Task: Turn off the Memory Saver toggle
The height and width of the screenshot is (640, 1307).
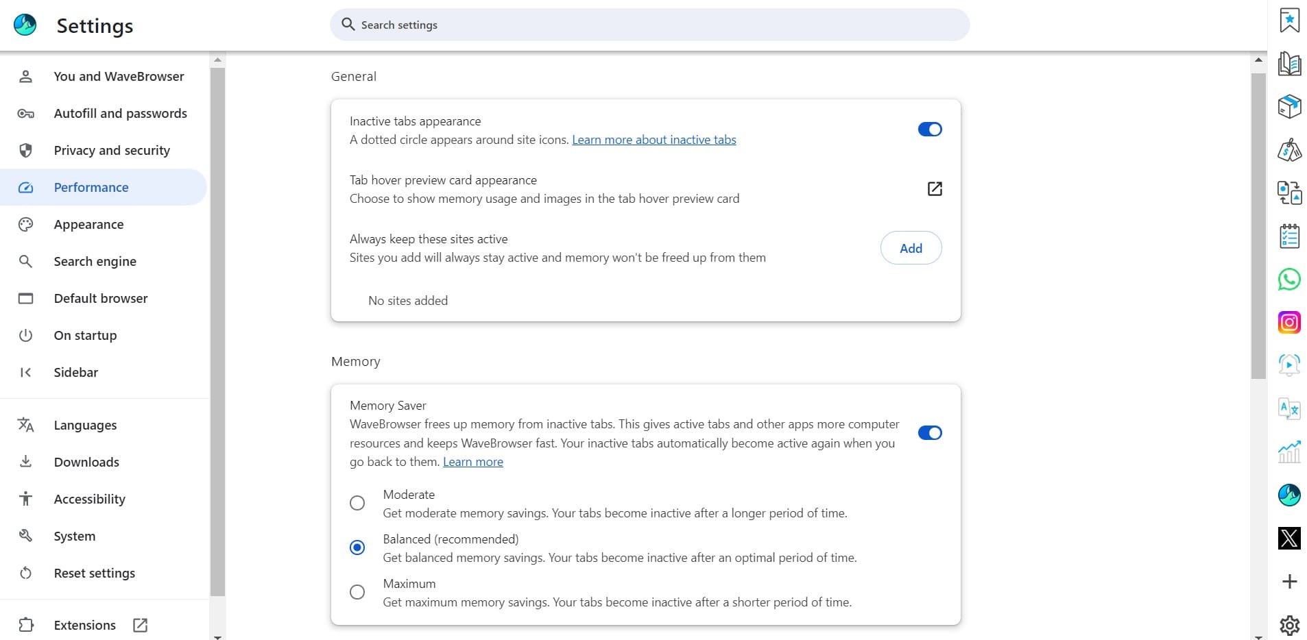Action: pos(929,433)
